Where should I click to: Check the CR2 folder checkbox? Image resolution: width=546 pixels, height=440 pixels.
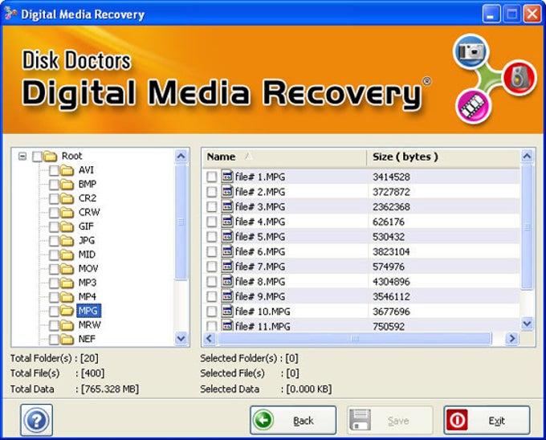click(54, 199)
